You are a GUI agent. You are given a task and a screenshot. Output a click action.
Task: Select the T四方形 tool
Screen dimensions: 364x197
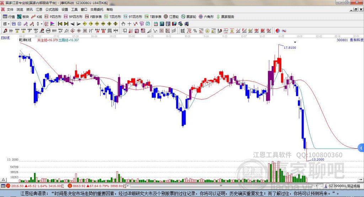113,17
